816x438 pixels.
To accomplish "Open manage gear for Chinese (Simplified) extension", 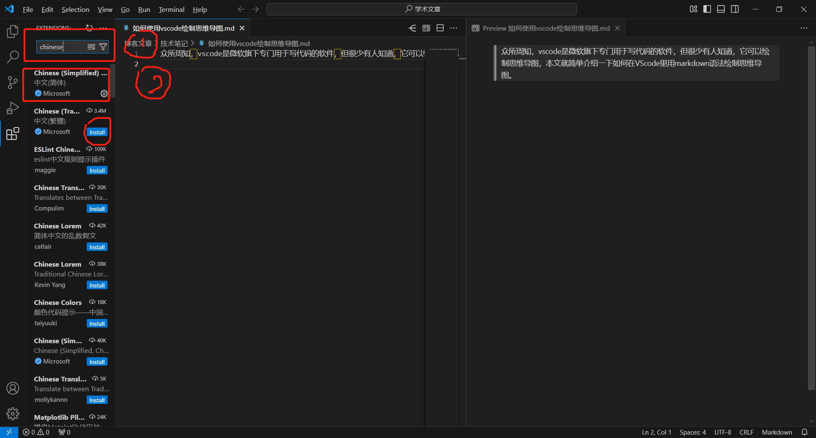I will click(104, 94).
